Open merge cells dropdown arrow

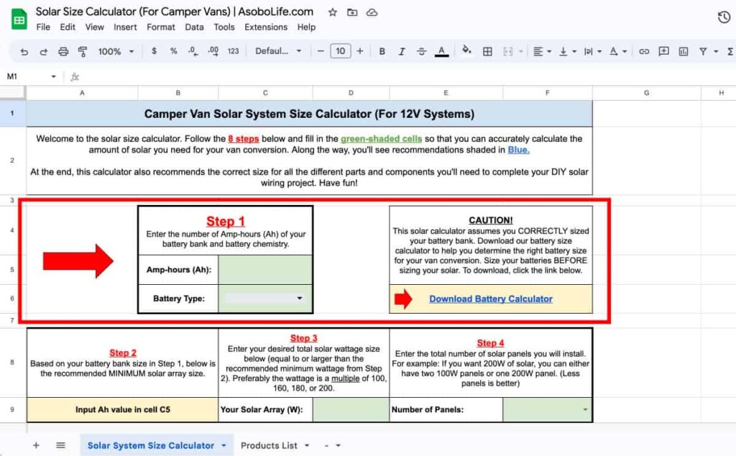point(520,52)
